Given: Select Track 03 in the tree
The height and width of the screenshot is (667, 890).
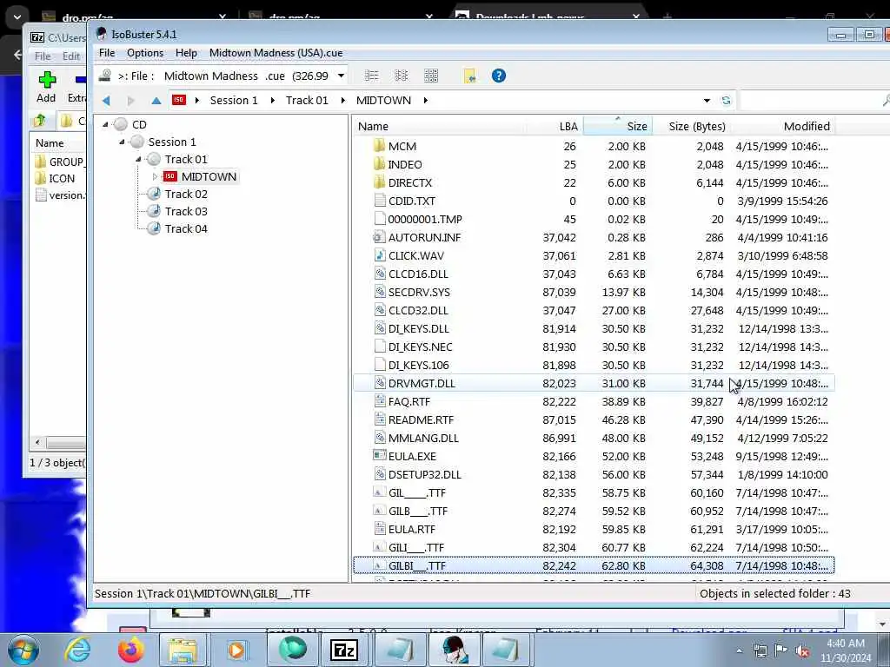Looking at the screenshot, I should 186,212.
